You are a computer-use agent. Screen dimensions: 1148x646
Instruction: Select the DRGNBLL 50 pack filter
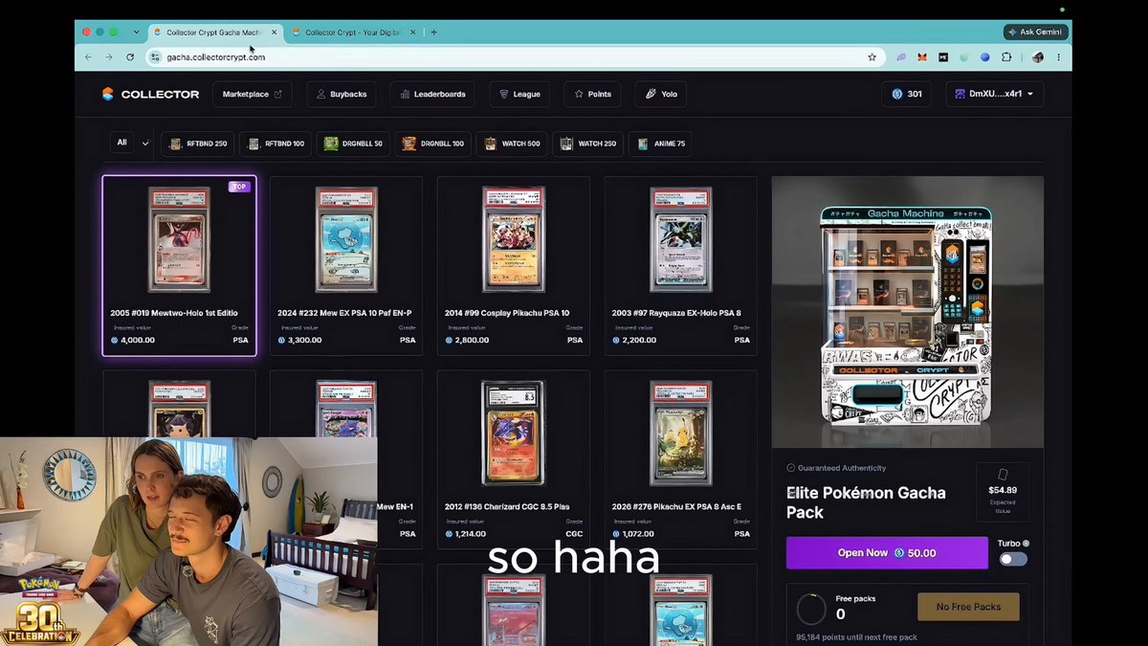coord(353,144)
